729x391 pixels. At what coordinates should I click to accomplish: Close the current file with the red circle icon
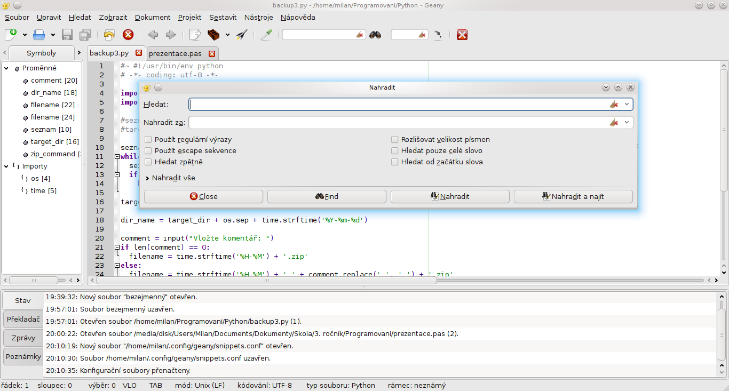(x=128, y=35)
